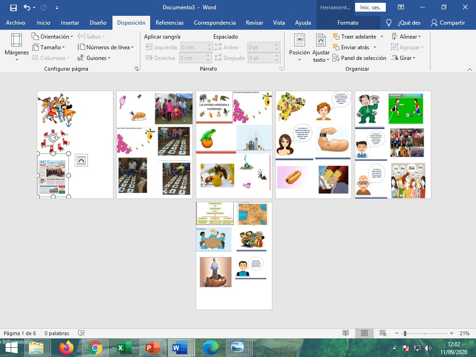Screen dimensions: 476x357
Task: Switch to web layout view
Action: point(383,333)
